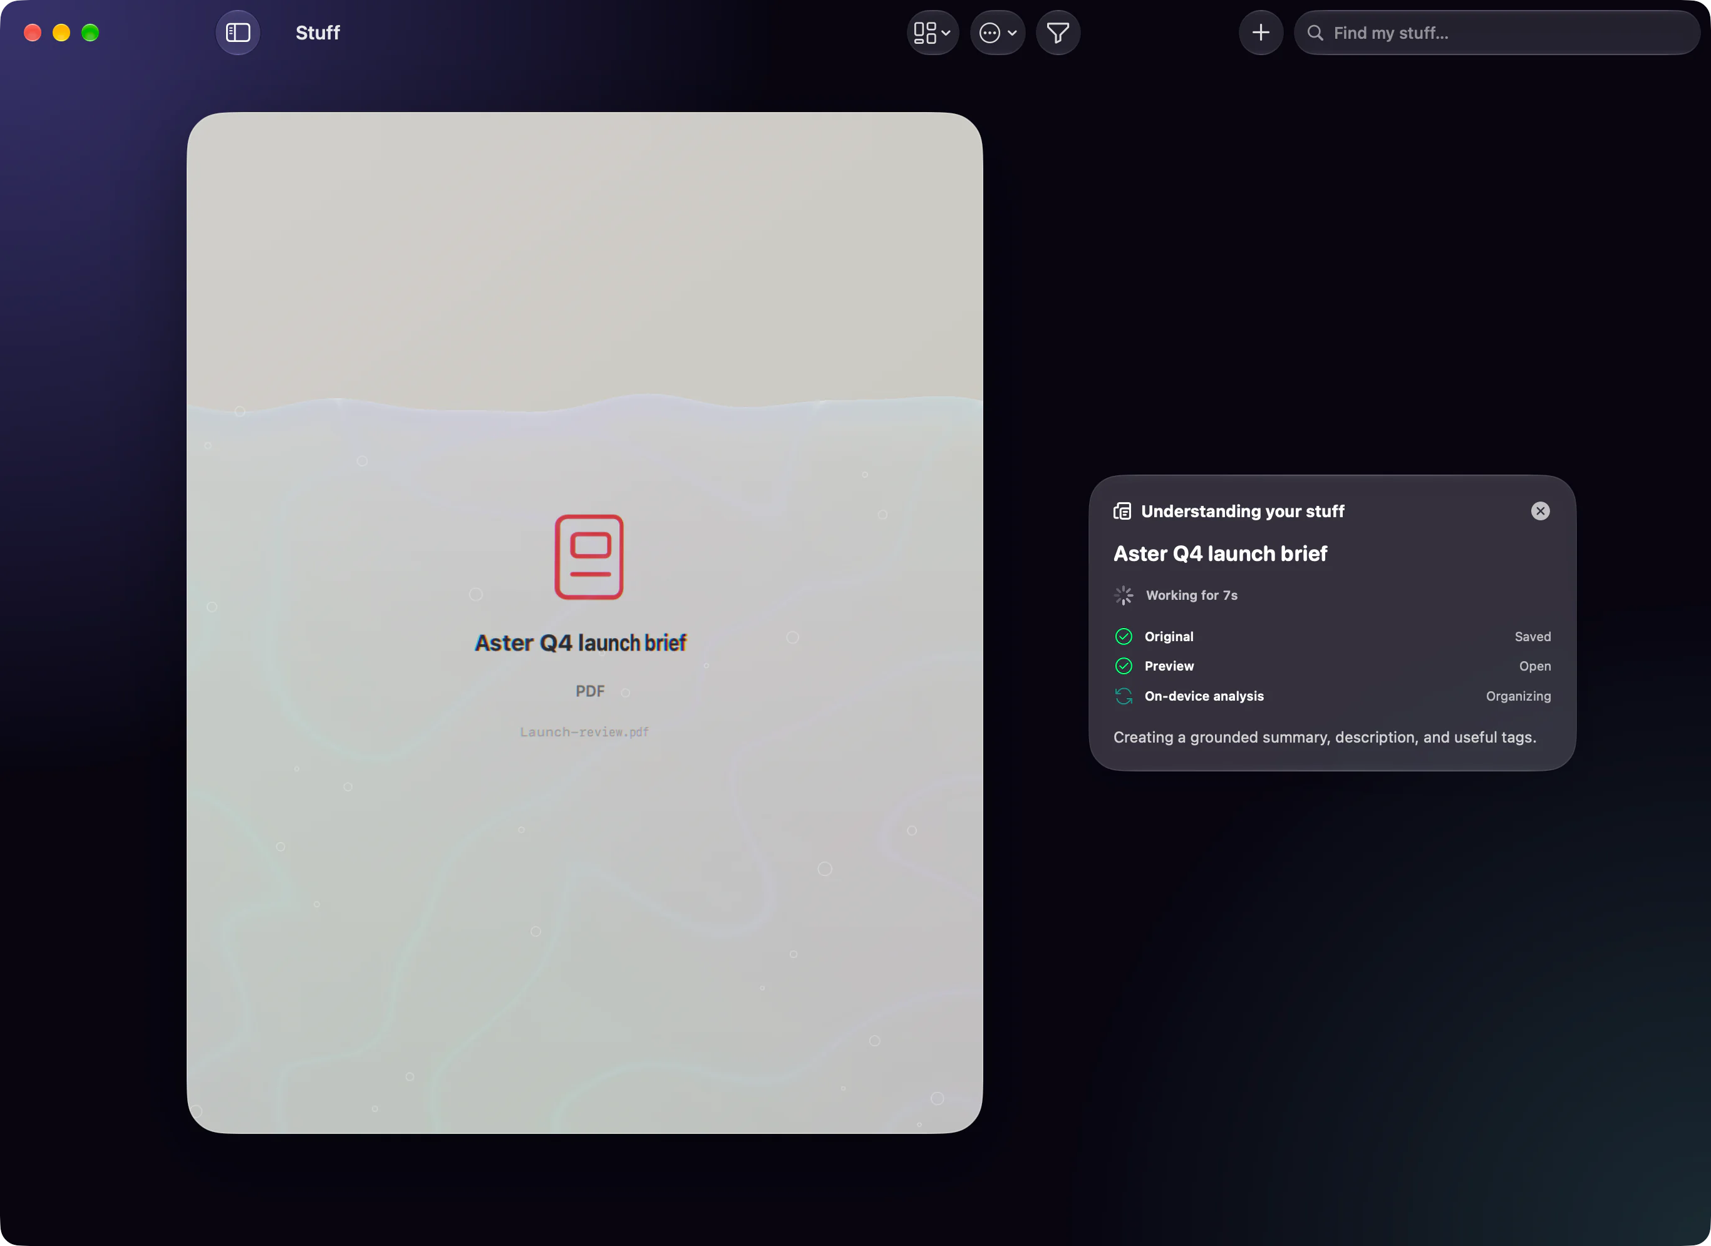Image resolution: width=1711 pixels, height=1246 pixels.
Task: Add new stuff with plus button
Action: tap(1261, 33)
